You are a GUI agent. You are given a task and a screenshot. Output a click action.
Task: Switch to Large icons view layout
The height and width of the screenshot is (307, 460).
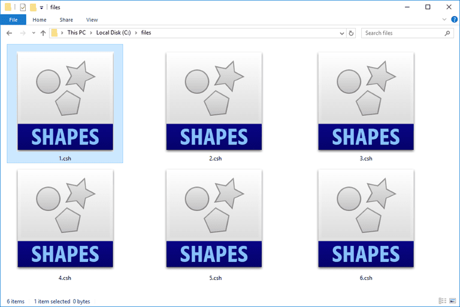click(453, 301)
